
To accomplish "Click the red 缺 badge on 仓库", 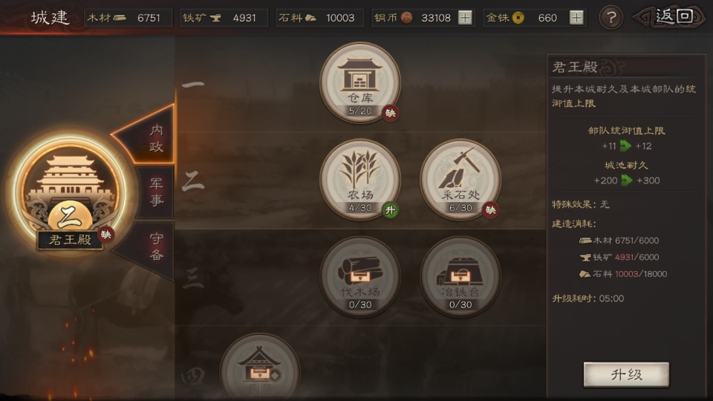I will (x=391, y=113).
